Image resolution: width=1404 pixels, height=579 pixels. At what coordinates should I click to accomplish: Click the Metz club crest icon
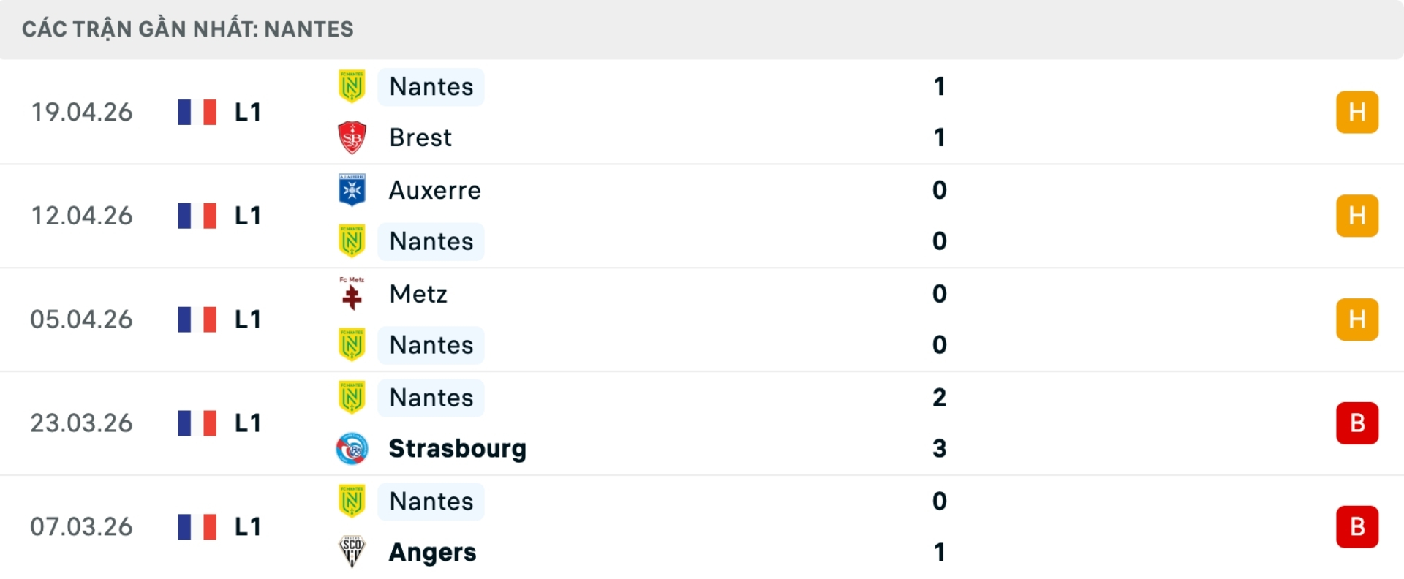click(x=352, y=294)
